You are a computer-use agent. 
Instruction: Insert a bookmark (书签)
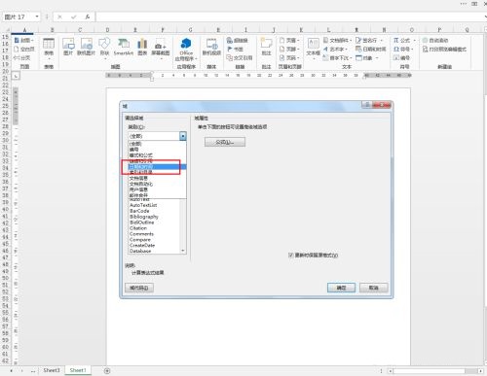(x=235, y=49)
